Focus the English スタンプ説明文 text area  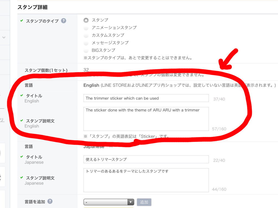click(146, 119)
